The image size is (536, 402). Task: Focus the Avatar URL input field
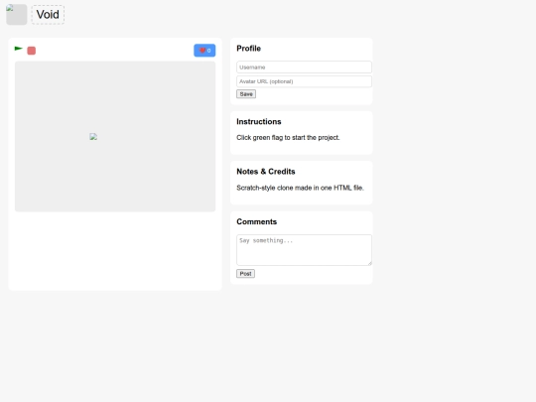[x=304, y=81]
